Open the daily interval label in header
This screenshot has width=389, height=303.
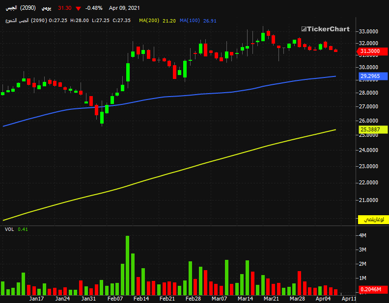(x=46, y=8)
